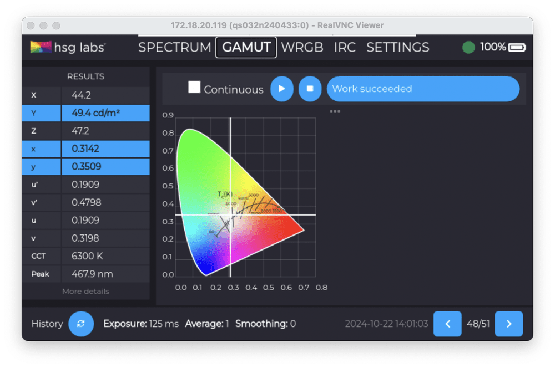Click the 48/51 record counter
The image size is (555, 368).
(478, 324)
